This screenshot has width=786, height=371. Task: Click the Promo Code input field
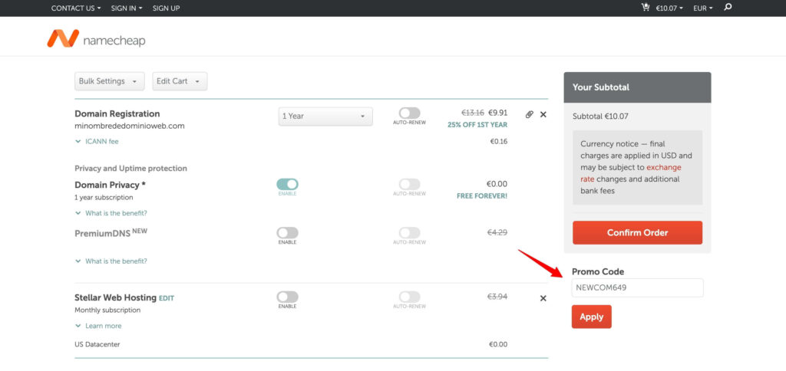click(637, 288)
